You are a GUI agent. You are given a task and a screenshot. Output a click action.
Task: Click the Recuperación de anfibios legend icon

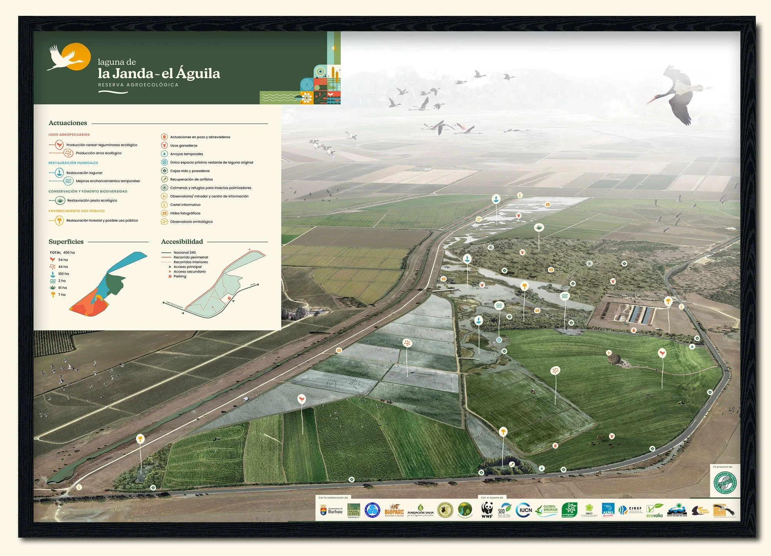[x=164, y=179]
